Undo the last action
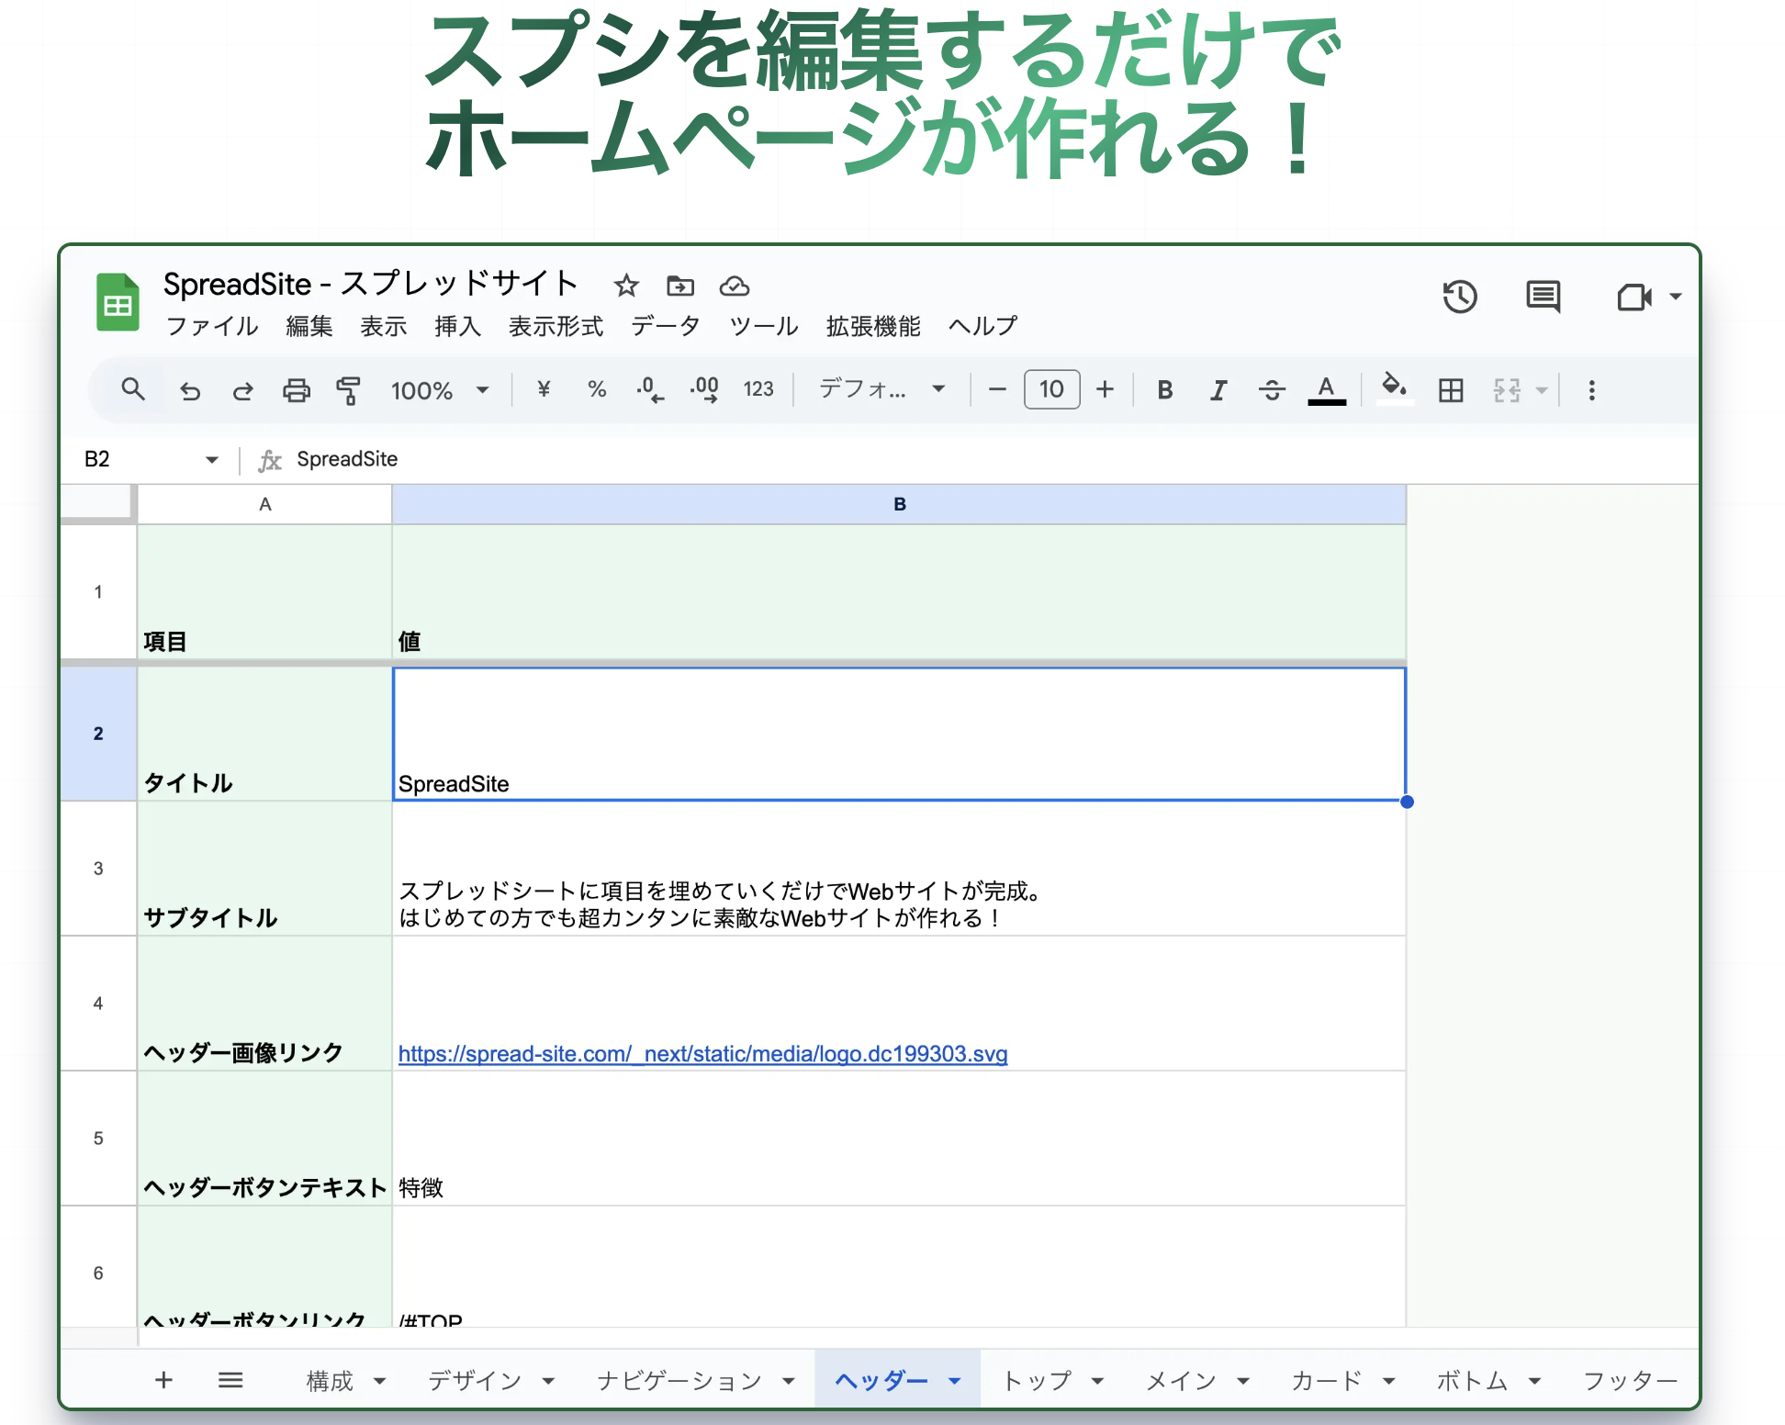The width and height of the screenshot is (1785, 1425). pyautogui.click(x=189, y=390)
